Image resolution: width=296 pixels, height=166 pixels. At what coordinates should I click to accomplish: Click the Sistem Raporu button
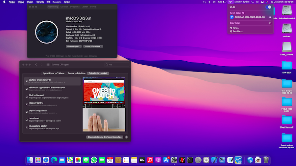pos(74,47)
